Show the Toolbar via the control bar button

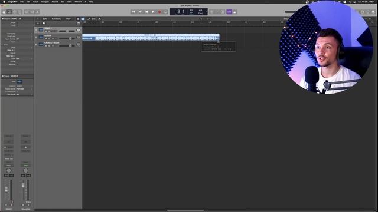pyautogui.click(x=20, y=12)
